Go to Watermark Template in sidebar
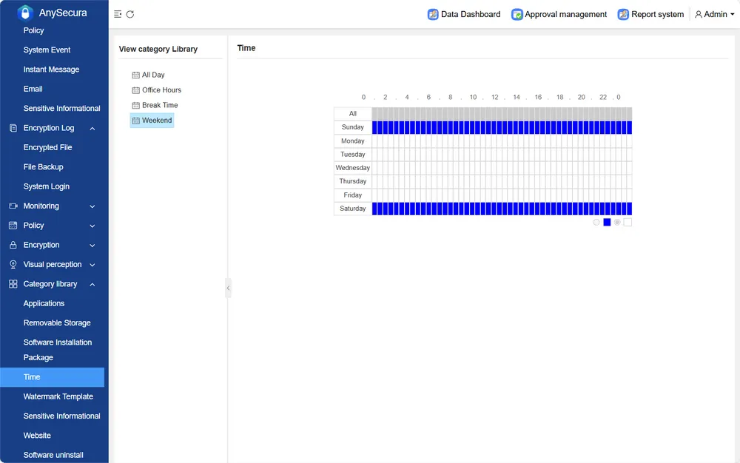This screenshot has height=463, width=740. (x=58, y=396)
